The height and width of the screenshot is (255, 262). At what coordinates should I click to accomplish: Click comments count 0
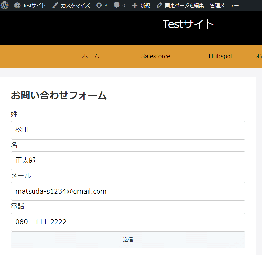click(124, 6)
